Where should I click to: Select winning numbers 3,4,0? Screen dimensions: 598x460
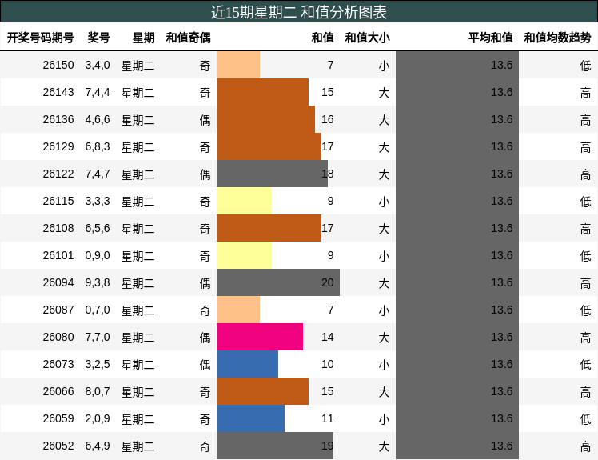(98, 66)
